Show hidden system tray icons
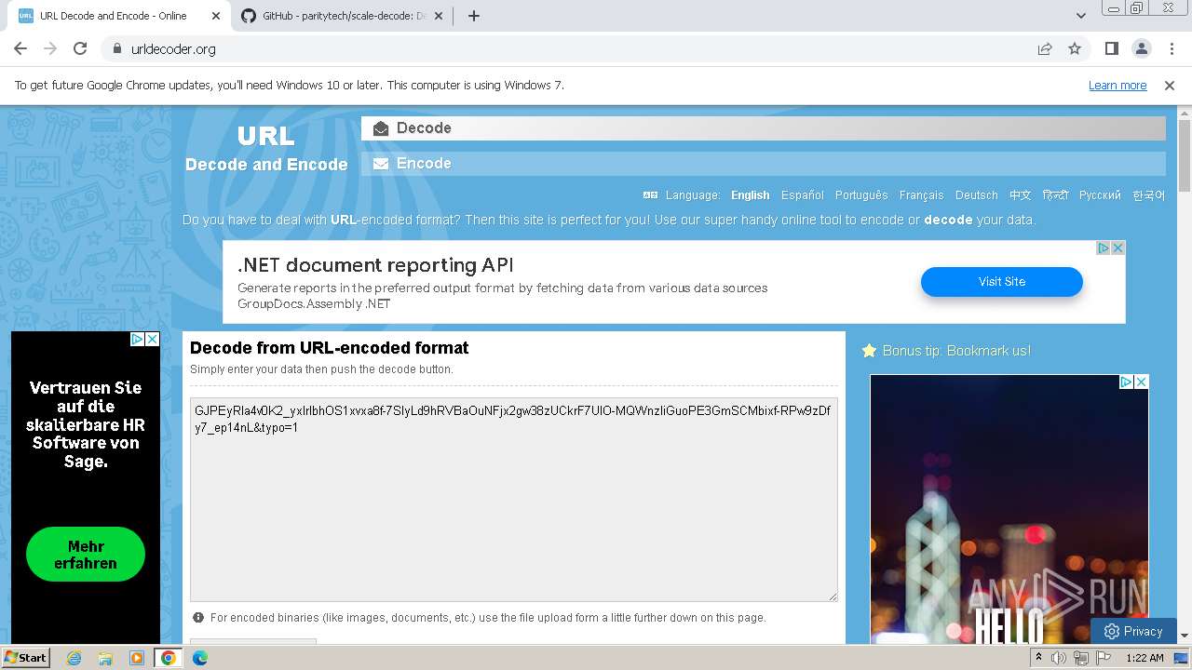The width and height of the screenshot is (1192, 670). (x=1039, y=658)
